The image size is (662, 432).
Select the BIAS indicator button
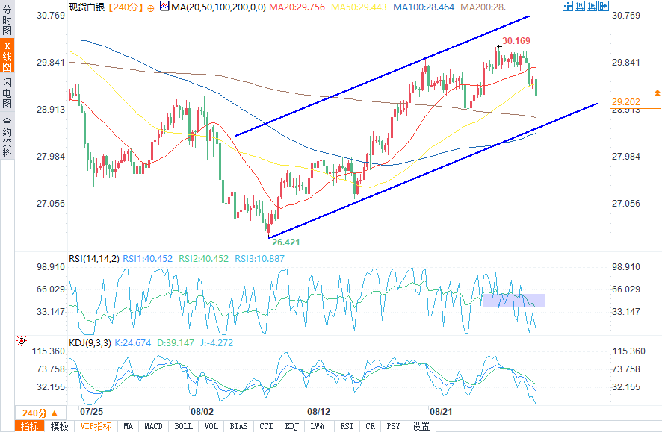(238, 426)
